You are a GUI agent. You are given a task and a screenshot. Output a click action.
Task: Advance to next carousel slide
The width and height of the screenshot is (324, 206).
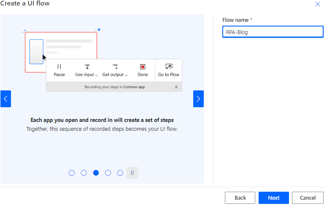pos(198,99)
